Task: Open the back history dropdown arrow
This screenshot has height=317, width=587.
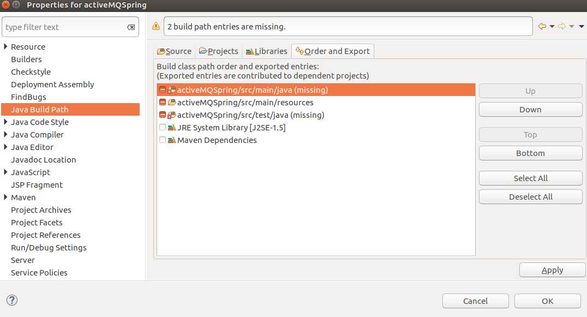Action: point(552,26)
